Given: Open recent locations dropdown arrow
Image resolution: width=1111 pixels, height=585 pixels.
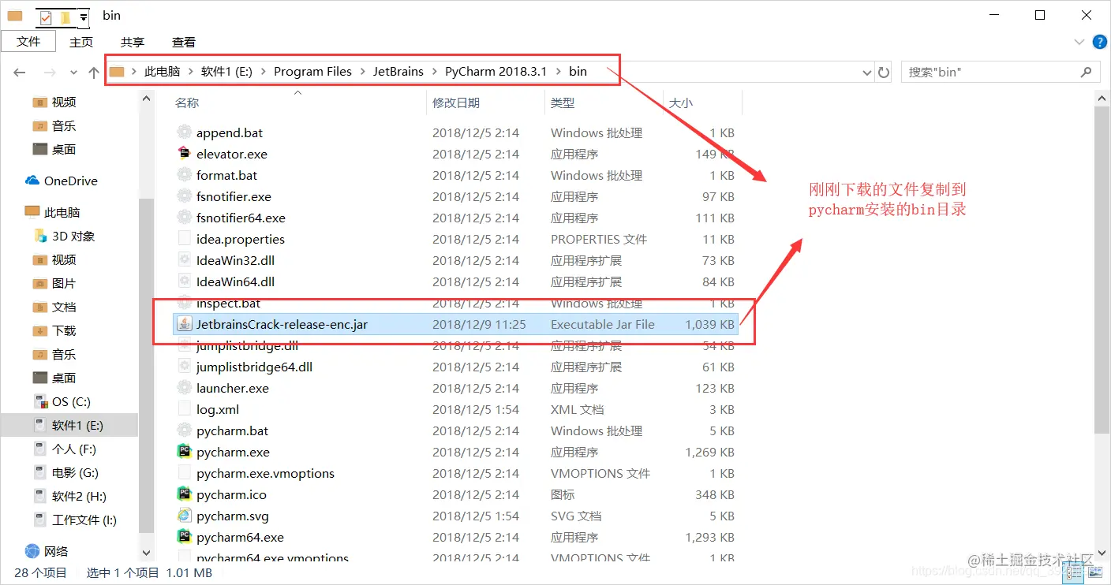Looking at the screenshot, I should tap(73, 73).
